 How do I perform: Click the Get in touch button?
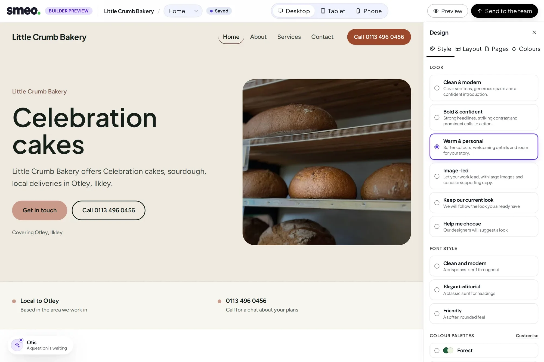click(40, 210)
